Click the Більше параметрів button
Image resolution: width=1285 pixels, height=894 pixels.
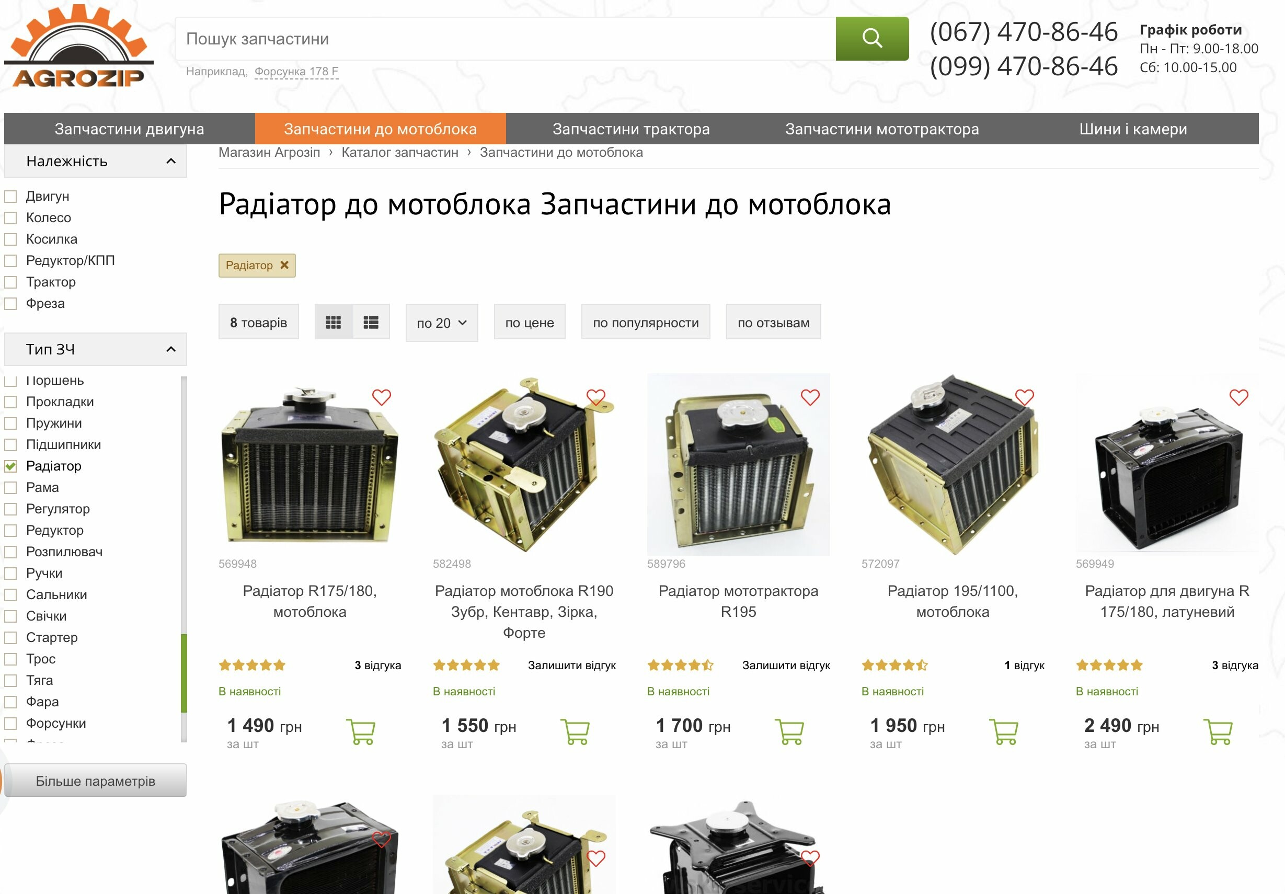[x=96, y=781]
